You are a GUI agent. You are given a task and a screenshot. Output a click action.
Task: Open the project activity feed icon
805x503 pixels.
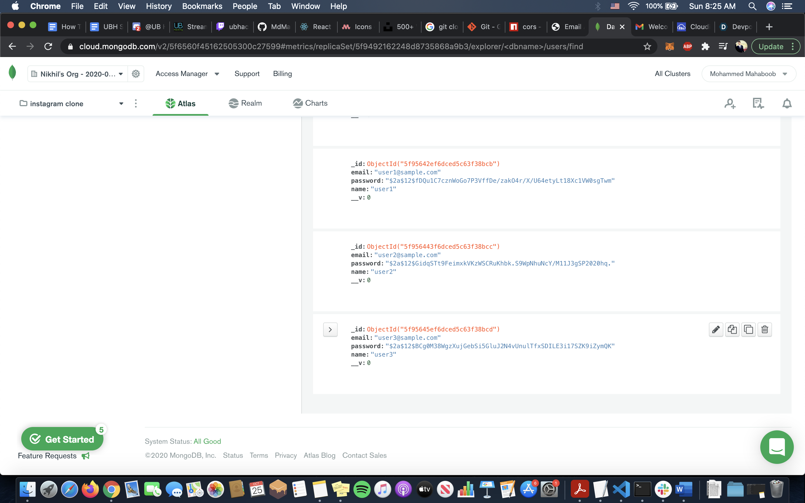tap(758, 103)
